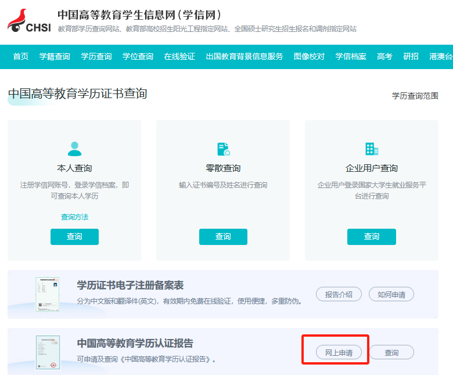Open the 查询方法 link under 本人查询
Screen dimensions: 453x375
pyautogui.click(x=74, y=217)
